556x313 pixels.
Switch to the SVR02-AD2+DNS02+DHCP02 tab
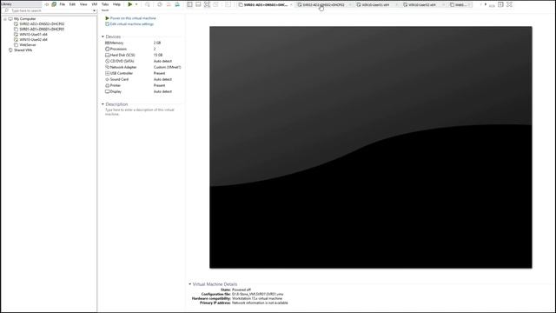[323, 5]
